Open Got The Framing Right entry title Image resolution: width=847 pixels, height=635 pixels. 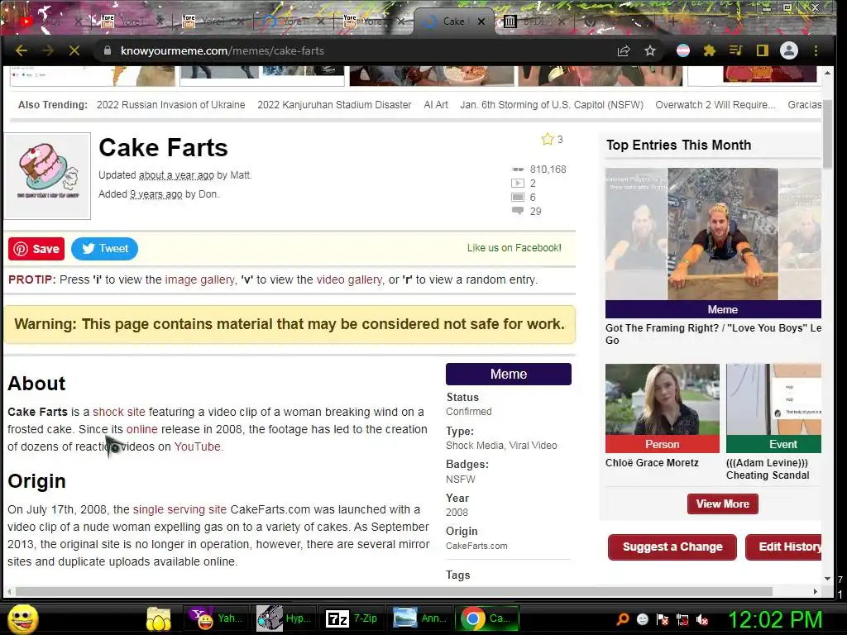pyautogui.click(x=713, y=334)
